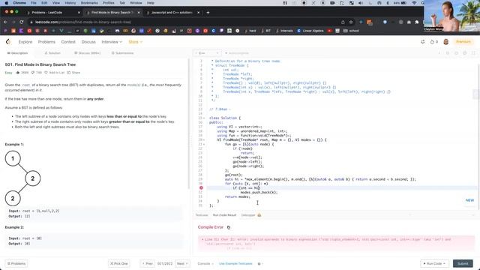Open the help dropdown beside Example Testcases
480x270 pixels.
pyautogui.click(x=260, y=263)
